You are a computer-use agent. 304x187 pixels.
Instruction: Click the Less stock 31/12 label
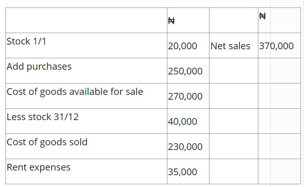tap(43, 117)
